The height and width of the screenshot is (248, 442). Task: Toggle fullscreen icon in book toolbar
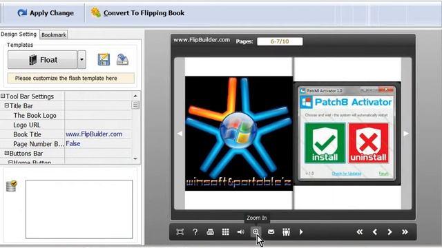click(x=180, y=232)
